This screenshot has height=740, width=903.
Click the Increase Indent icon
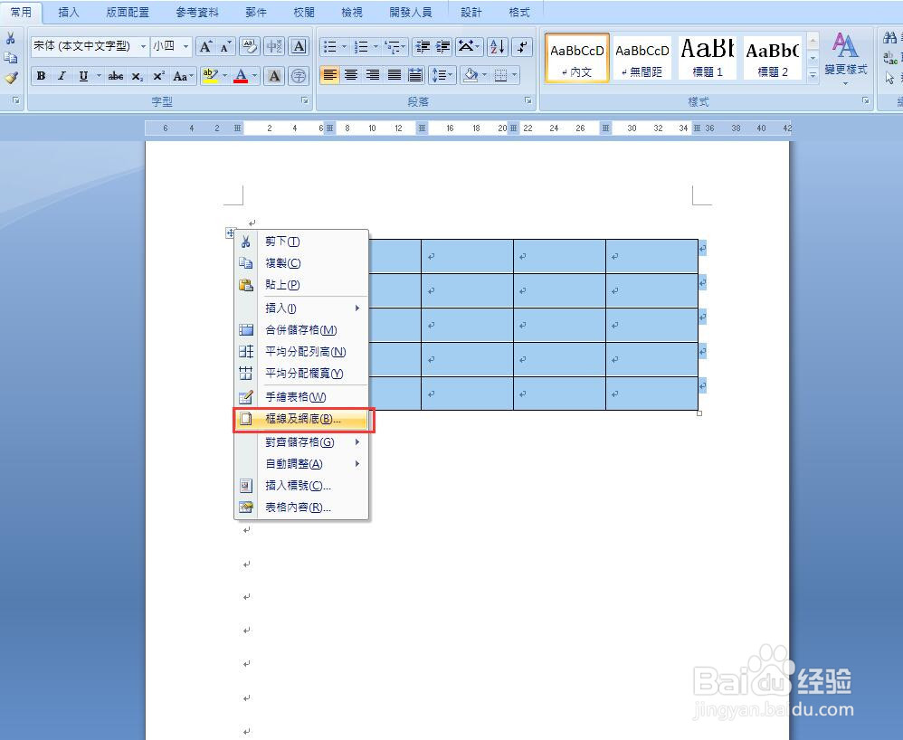(442, 47)
